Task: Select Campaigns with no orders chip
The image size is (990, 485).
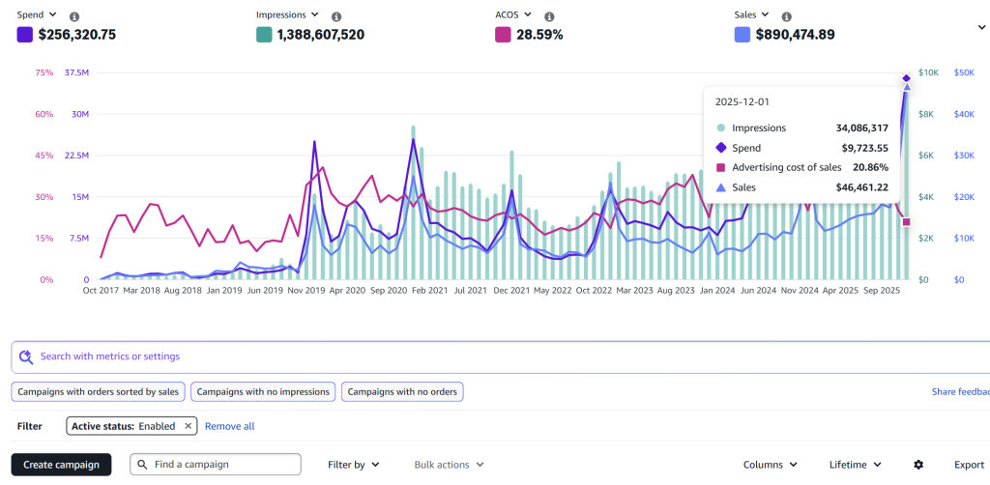Action: (401, 391)
